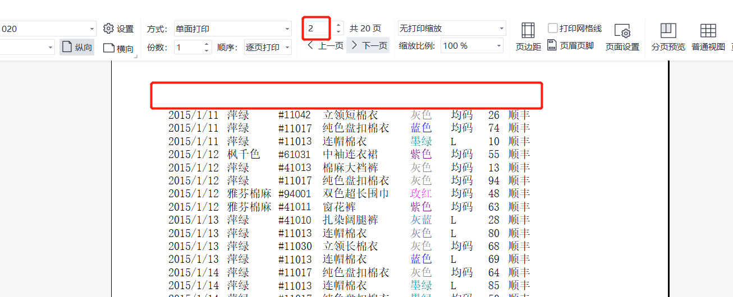Open 页眉页脚 header and footer
This screenshot has height=297, width=733.
570,45
